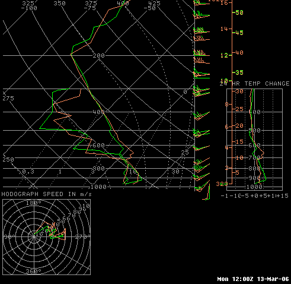This screenshot has height=284, width=291.
Task: Click the HODOGRAPH SPEED IN m/s title
Action: [x=47, y=194]
